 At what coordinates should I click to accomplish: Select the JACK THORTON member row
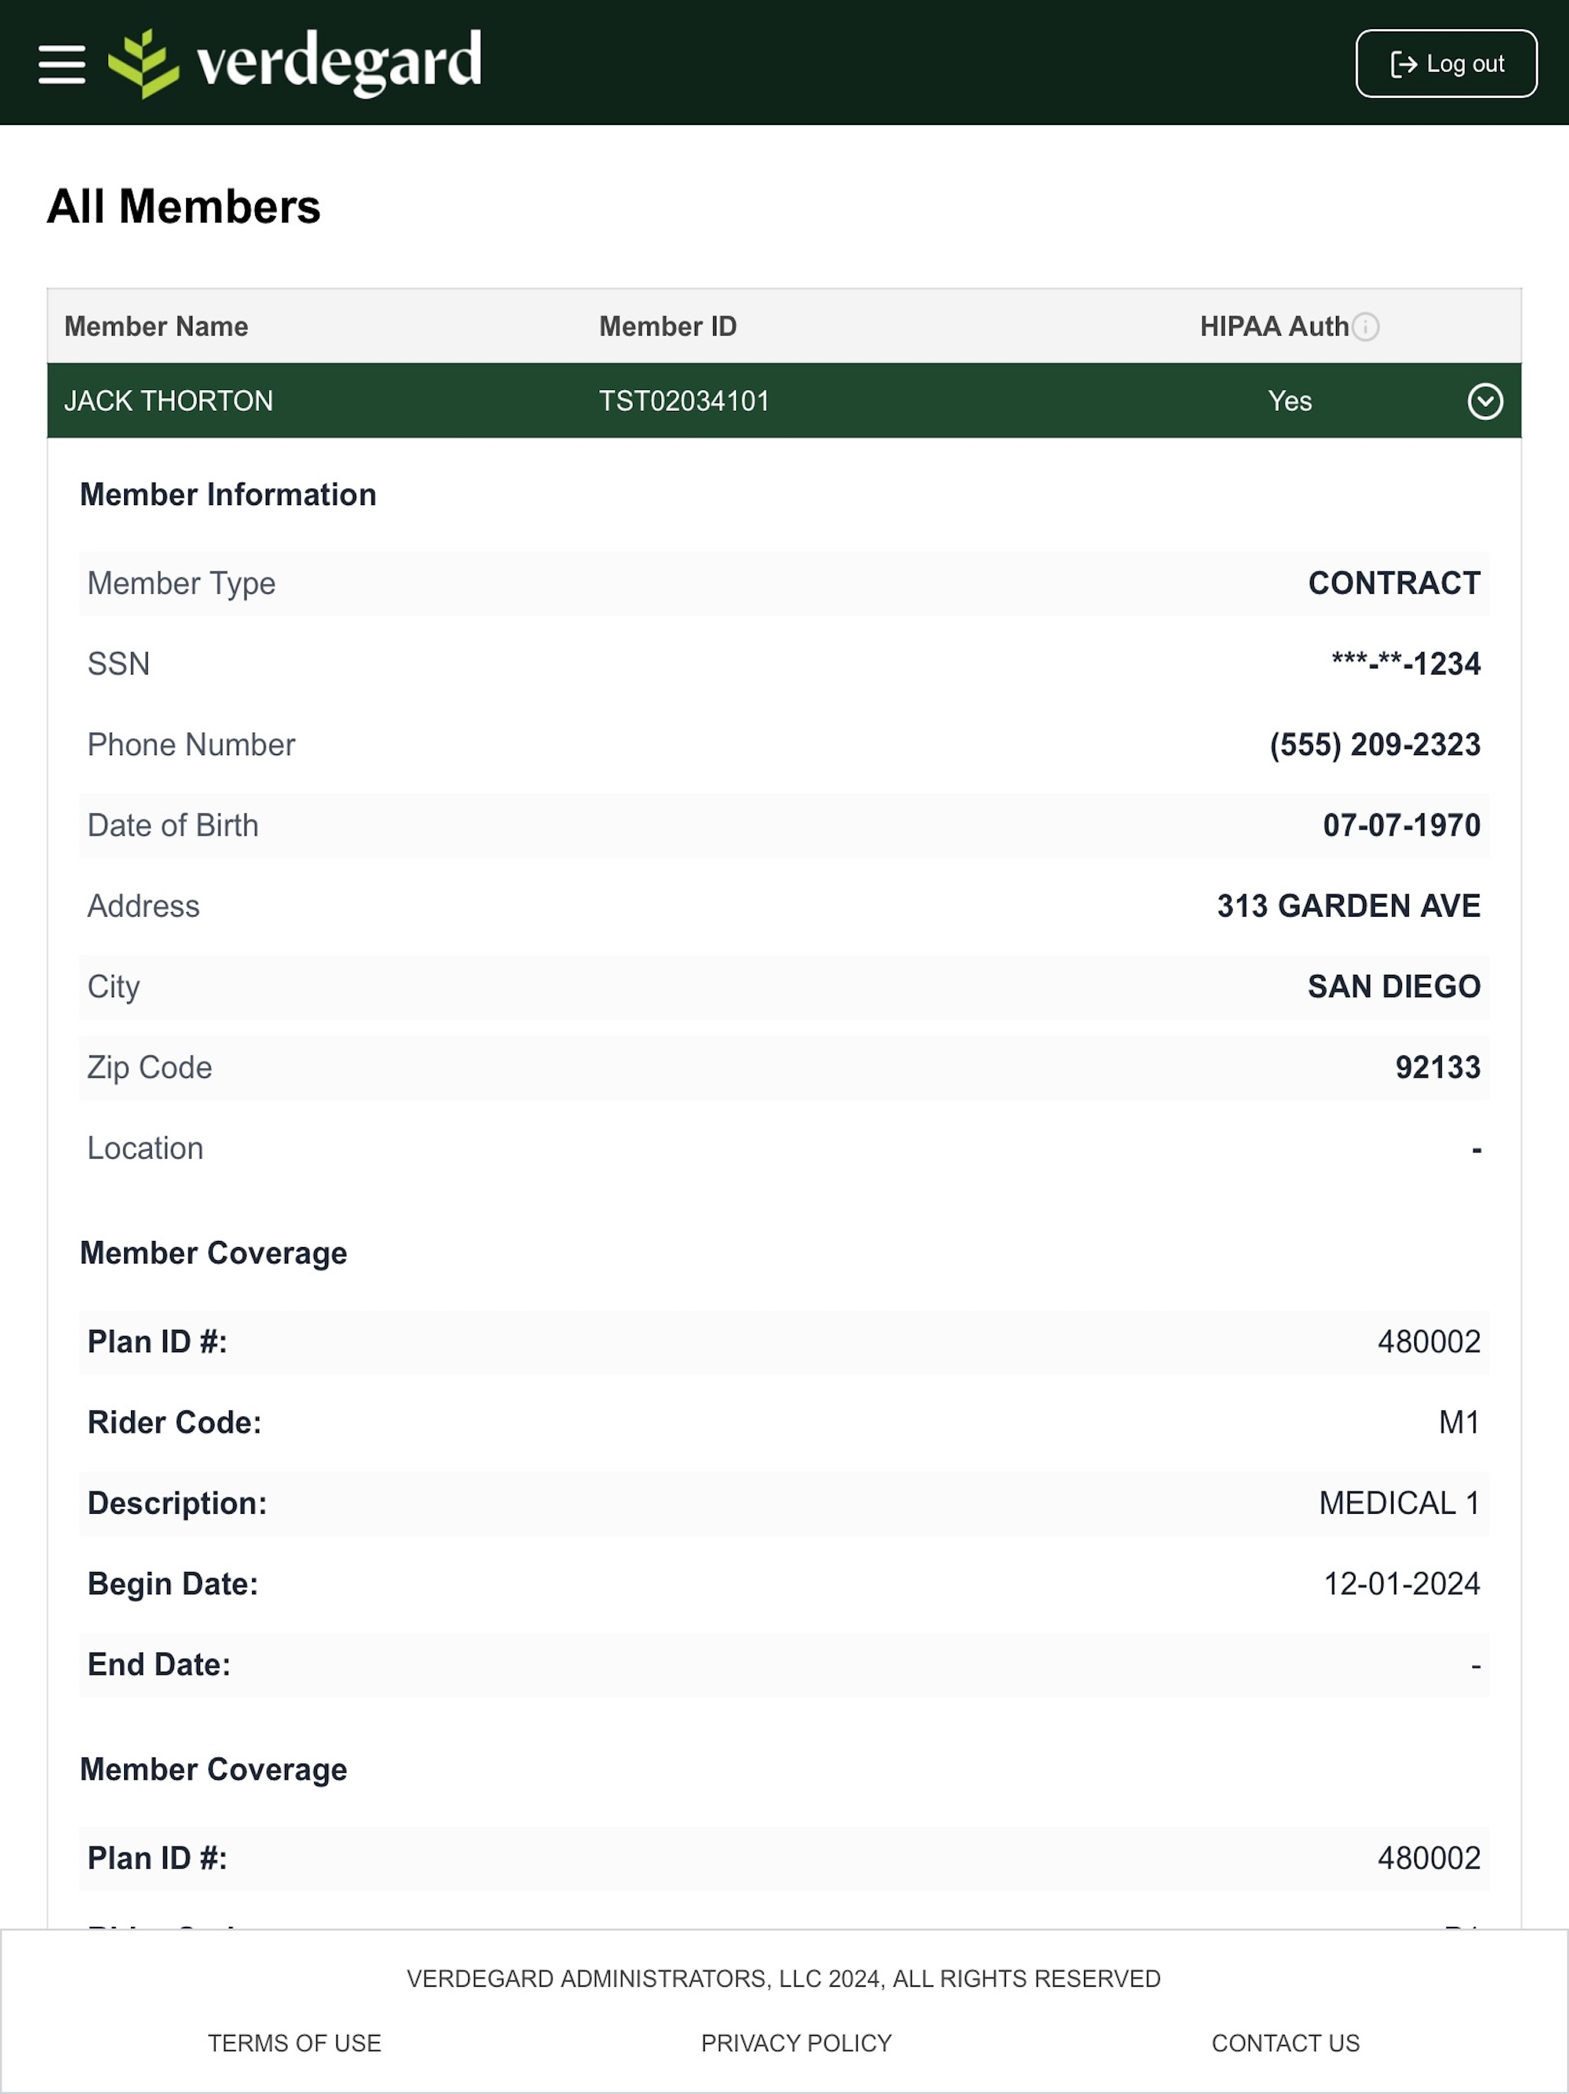pyautogui.click(x=784, y=400)
